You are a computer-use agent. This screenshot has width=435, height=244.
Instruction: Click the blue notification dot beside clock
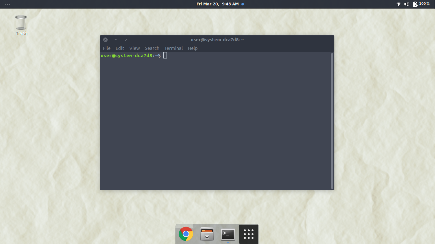point(243,4)
